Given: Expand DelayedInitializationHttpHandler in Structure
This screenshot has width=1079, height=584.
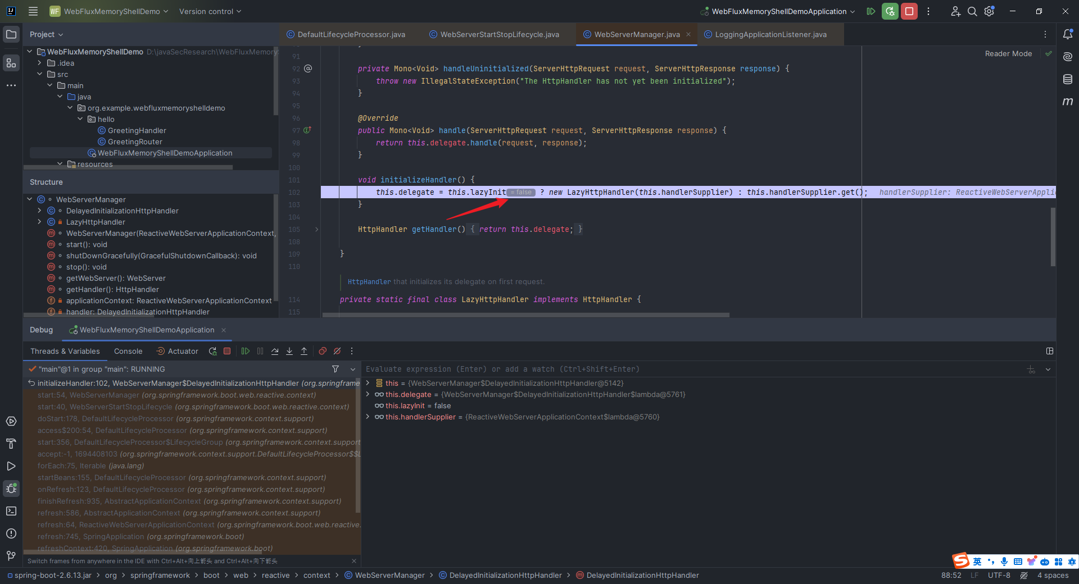Looking at the screenshot, I should (40, 211).
